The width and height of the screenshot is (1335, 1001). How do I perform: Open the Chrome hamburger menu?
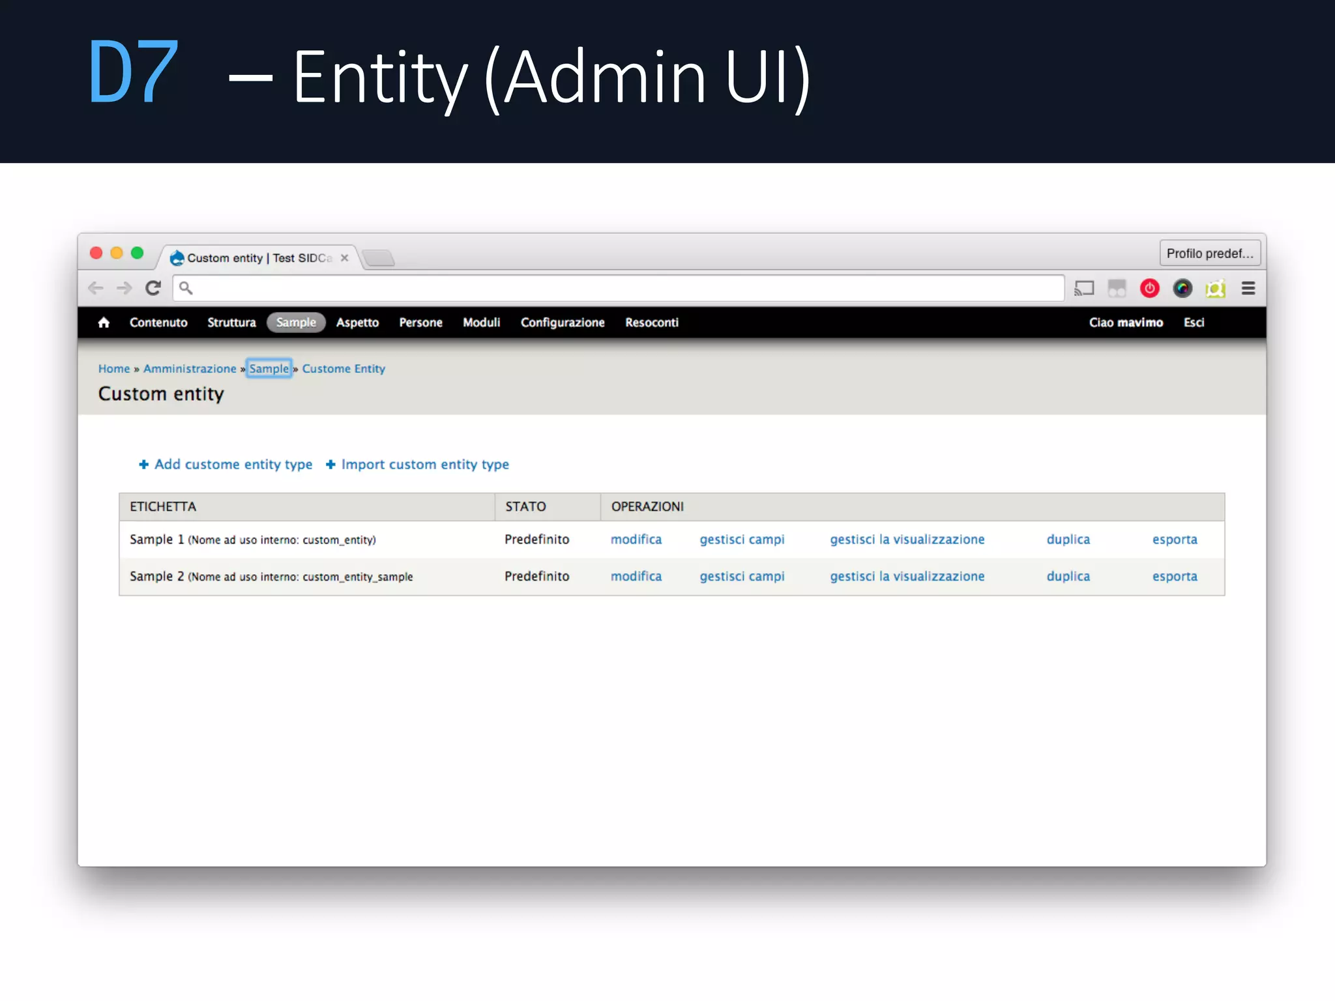(x=1248, y=288)
